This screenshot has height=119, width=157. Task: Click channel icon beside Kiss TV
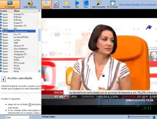[1, 34]
